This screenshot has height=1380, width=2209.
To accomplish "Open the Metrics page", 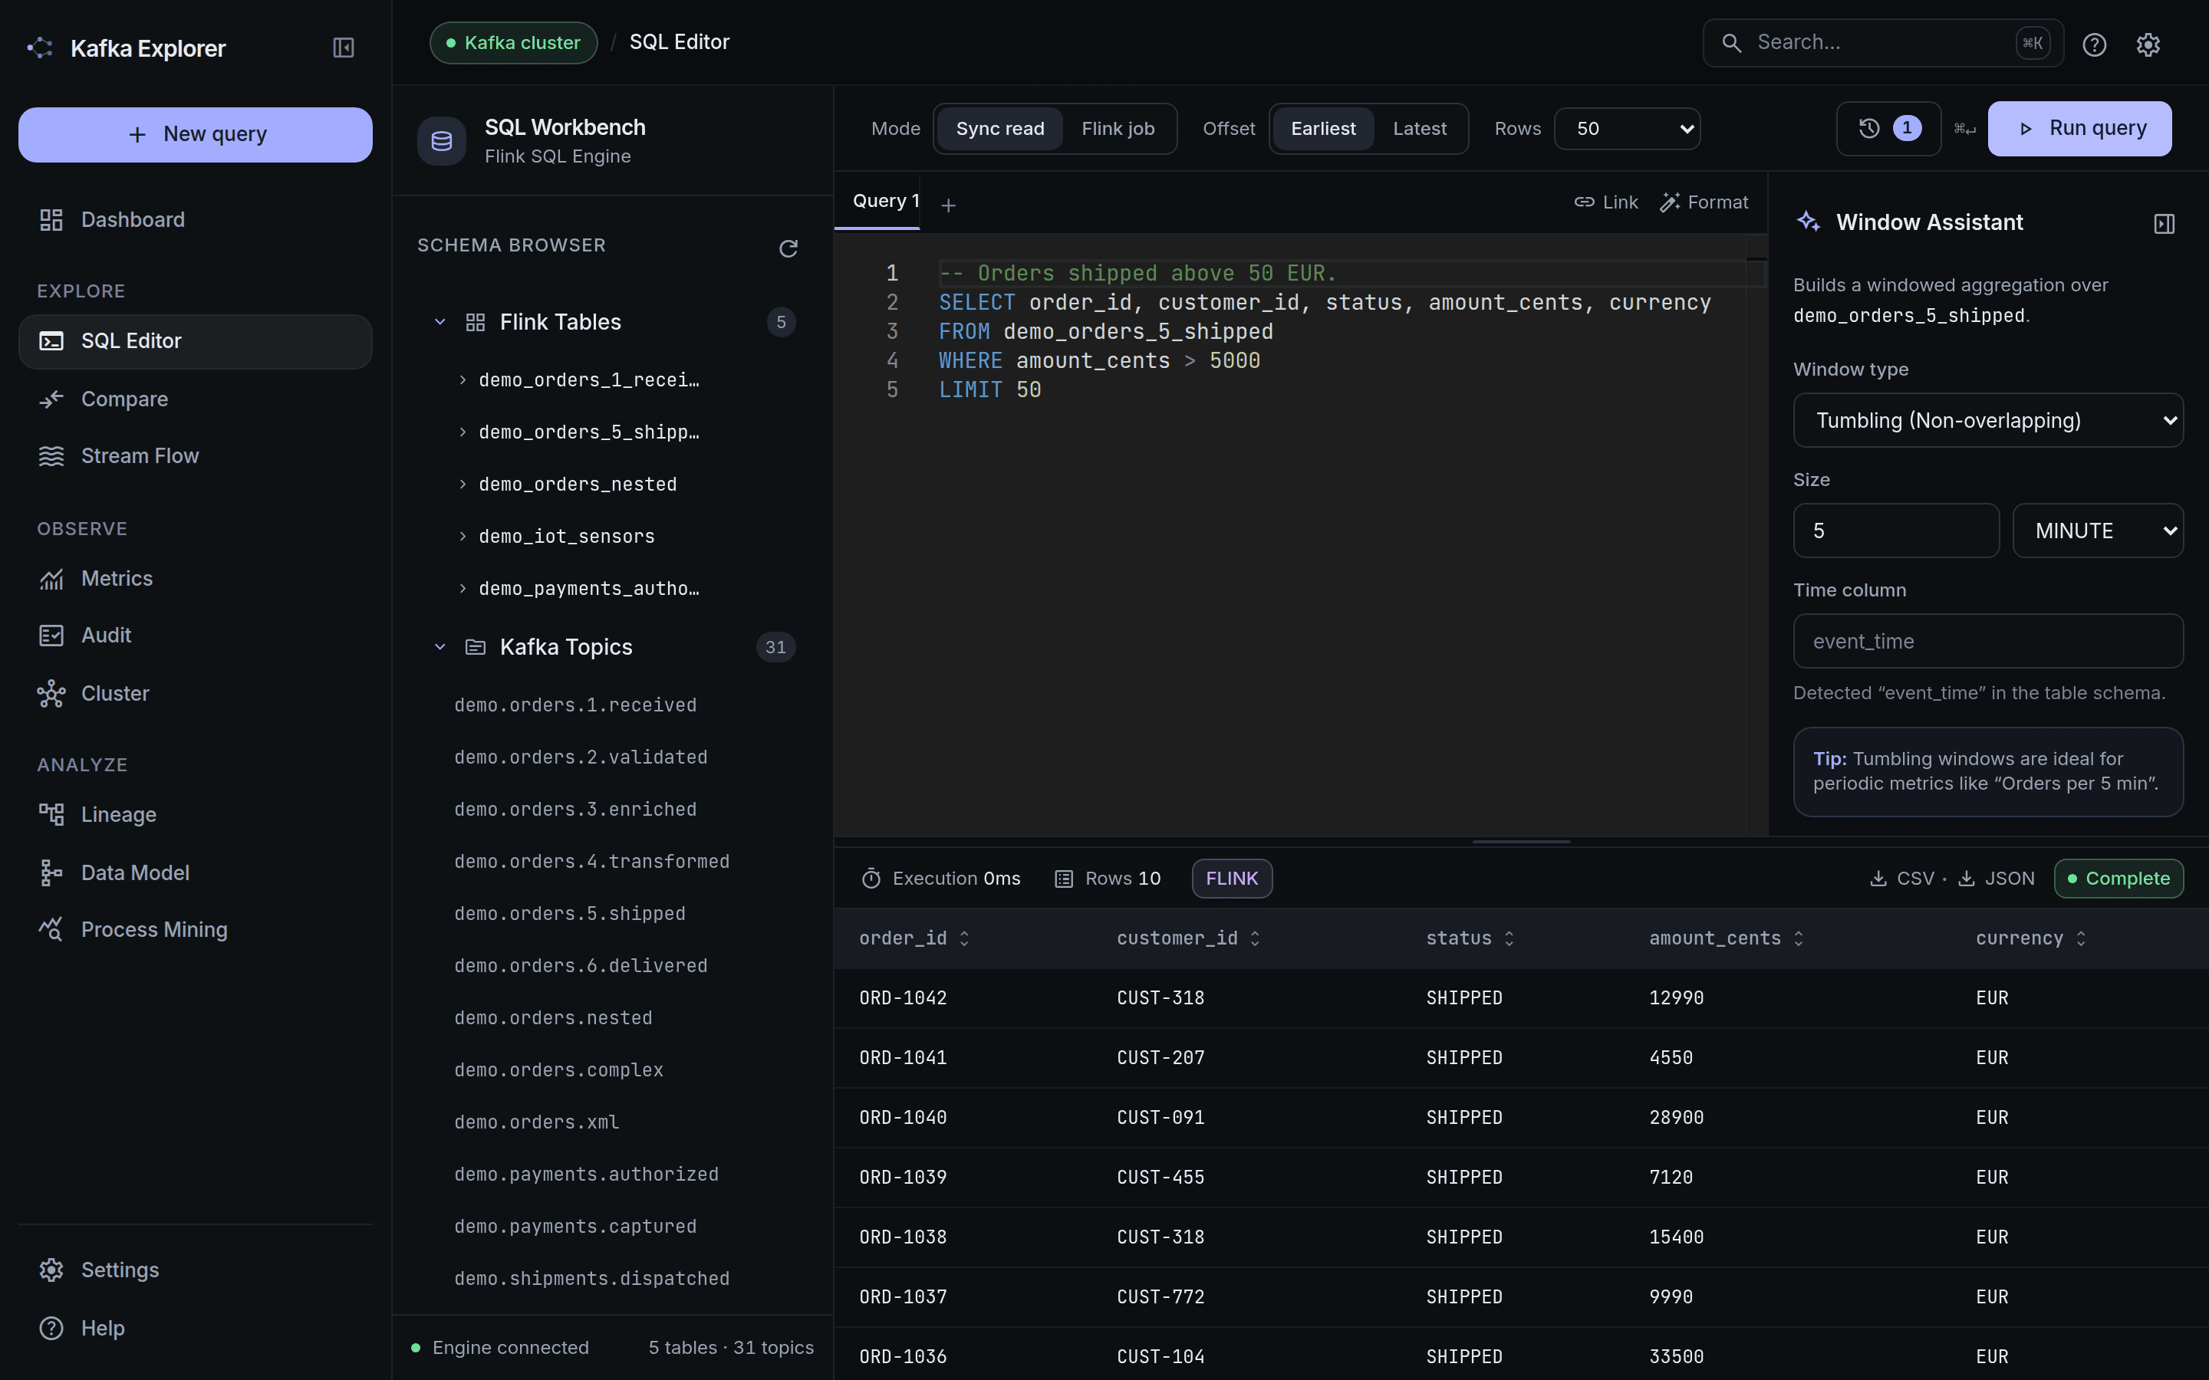I will tap(196, 579).
